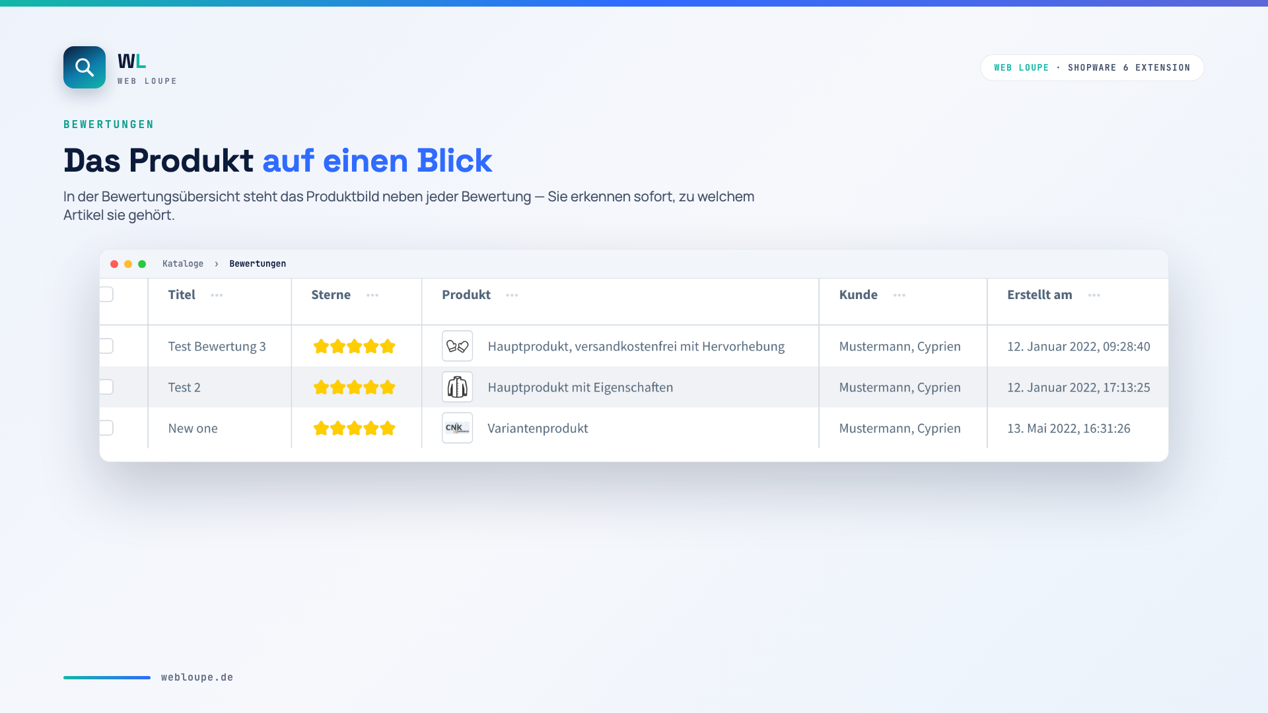Check the New one row checkbox
The height and width of the screenshot is (713, 1268).
(x=106, y=428)
